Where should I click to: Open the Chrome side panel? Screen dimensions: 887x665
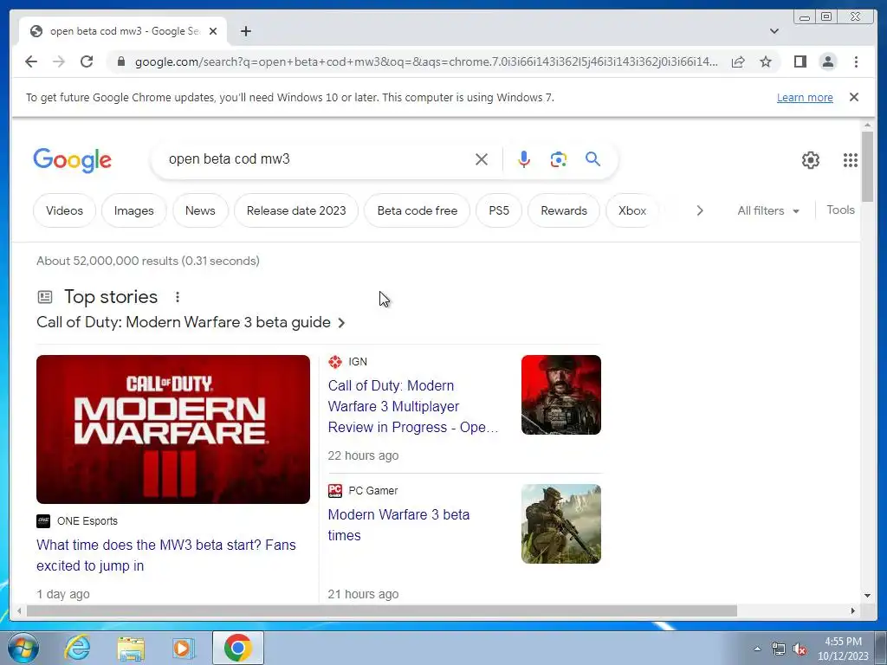coord(800,61)
